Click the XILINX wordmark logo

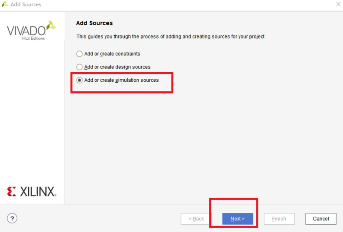click(x=38, y=192)
